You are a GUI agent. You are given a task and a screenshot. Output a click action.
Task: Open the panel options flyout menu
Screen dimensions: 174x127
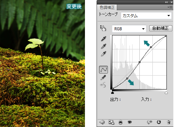(170, 7)
